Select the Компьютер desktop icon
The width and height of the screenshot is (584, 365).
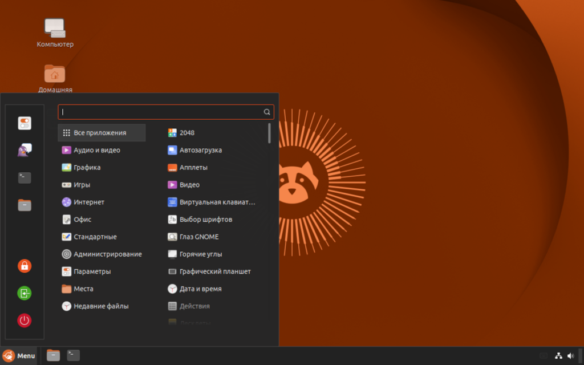pos(55,33)
